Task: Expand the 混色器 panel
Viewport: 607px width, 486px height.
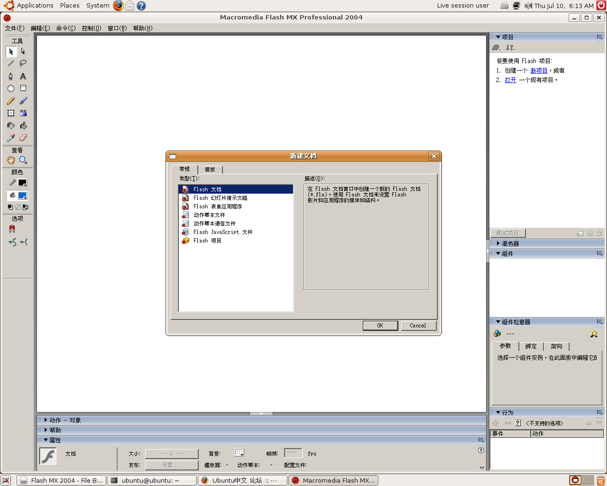Action: pos(498,243)
